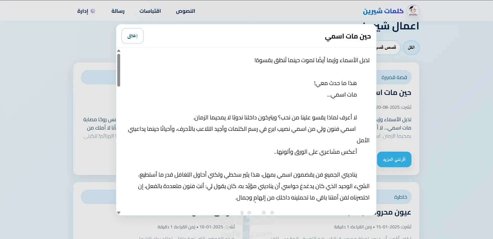Click the site logo avatar image

pyautogui.click(x=413, y=11)
